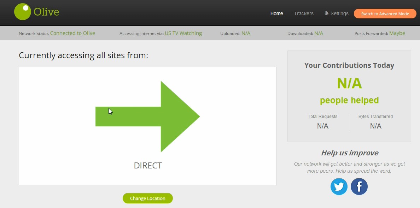Click the DIRECT location label

[x=148, y=165]
